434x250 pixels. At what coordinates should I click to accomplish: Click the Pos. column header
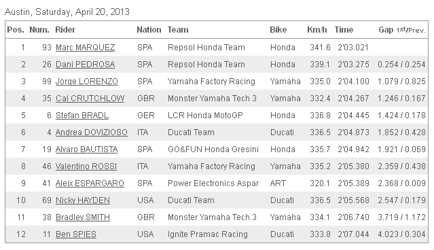16,30
